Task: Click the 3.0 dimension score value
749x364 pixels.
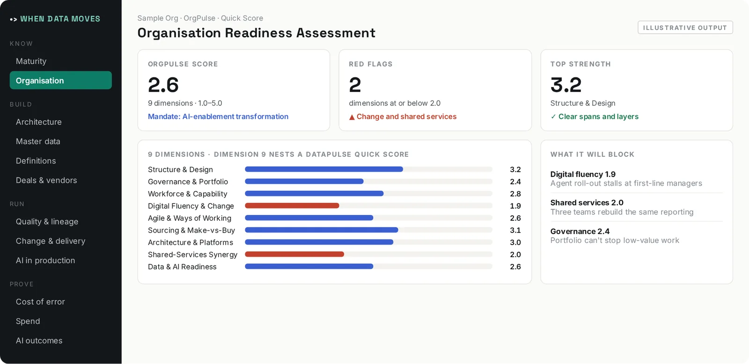Action: pyautogui.click(x=515, y=242)
